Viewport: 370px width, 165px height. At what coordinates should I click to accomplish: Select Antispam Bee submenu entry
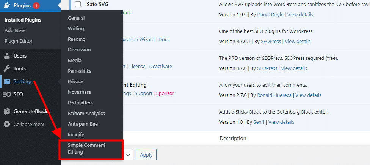click(83, 124)
